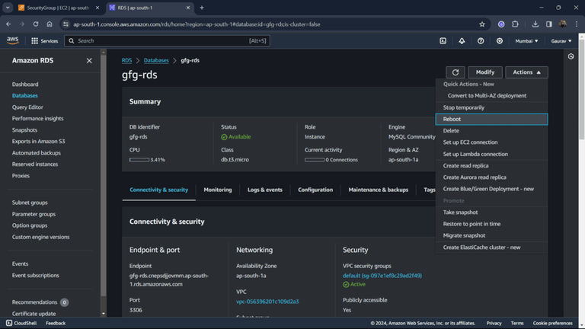Click the Feedback link in footer
585x329 pixels.
click(56, 323)
